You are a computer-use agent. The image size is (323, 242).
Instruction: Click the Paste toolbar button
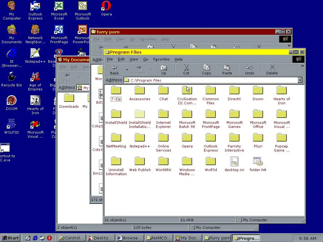pos(227,70)
